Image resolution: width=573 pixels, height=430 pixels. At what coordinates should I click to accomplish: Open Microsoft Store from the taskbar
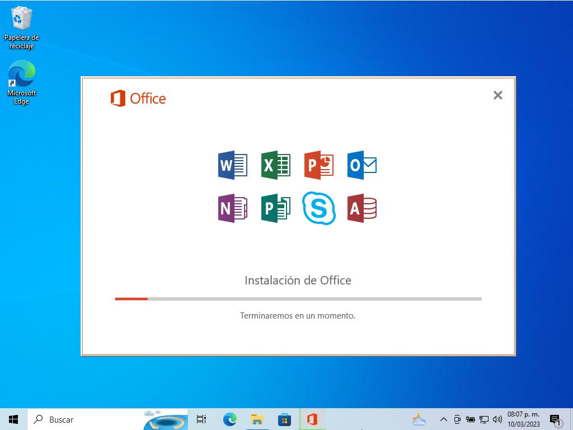coord(284,419)
